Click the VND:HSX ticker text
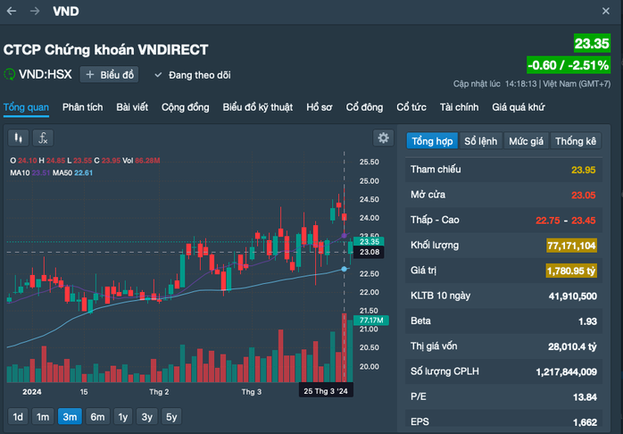This screenshot has height=434, width=623. tap(46, 74)
